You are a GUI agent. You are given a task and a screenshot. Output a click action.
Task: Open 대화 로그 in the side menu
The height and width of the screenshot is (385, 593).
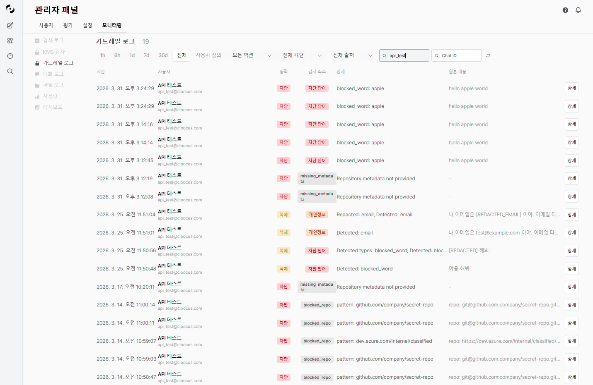point(53,74)
